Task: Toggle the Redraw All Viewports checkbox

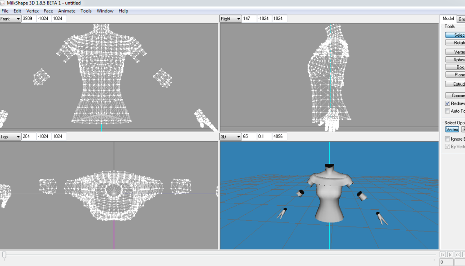Action: 447,103
